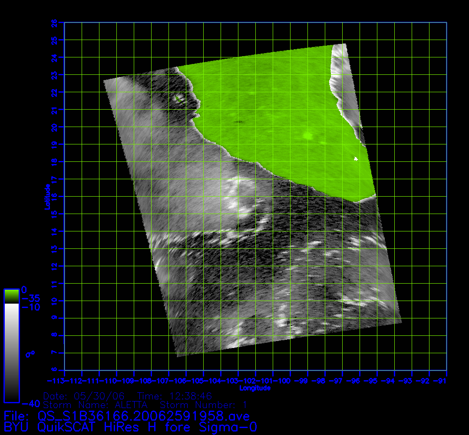
Task: Click the grayscale sigma-0 colorbar
Action: coord(11,351)
